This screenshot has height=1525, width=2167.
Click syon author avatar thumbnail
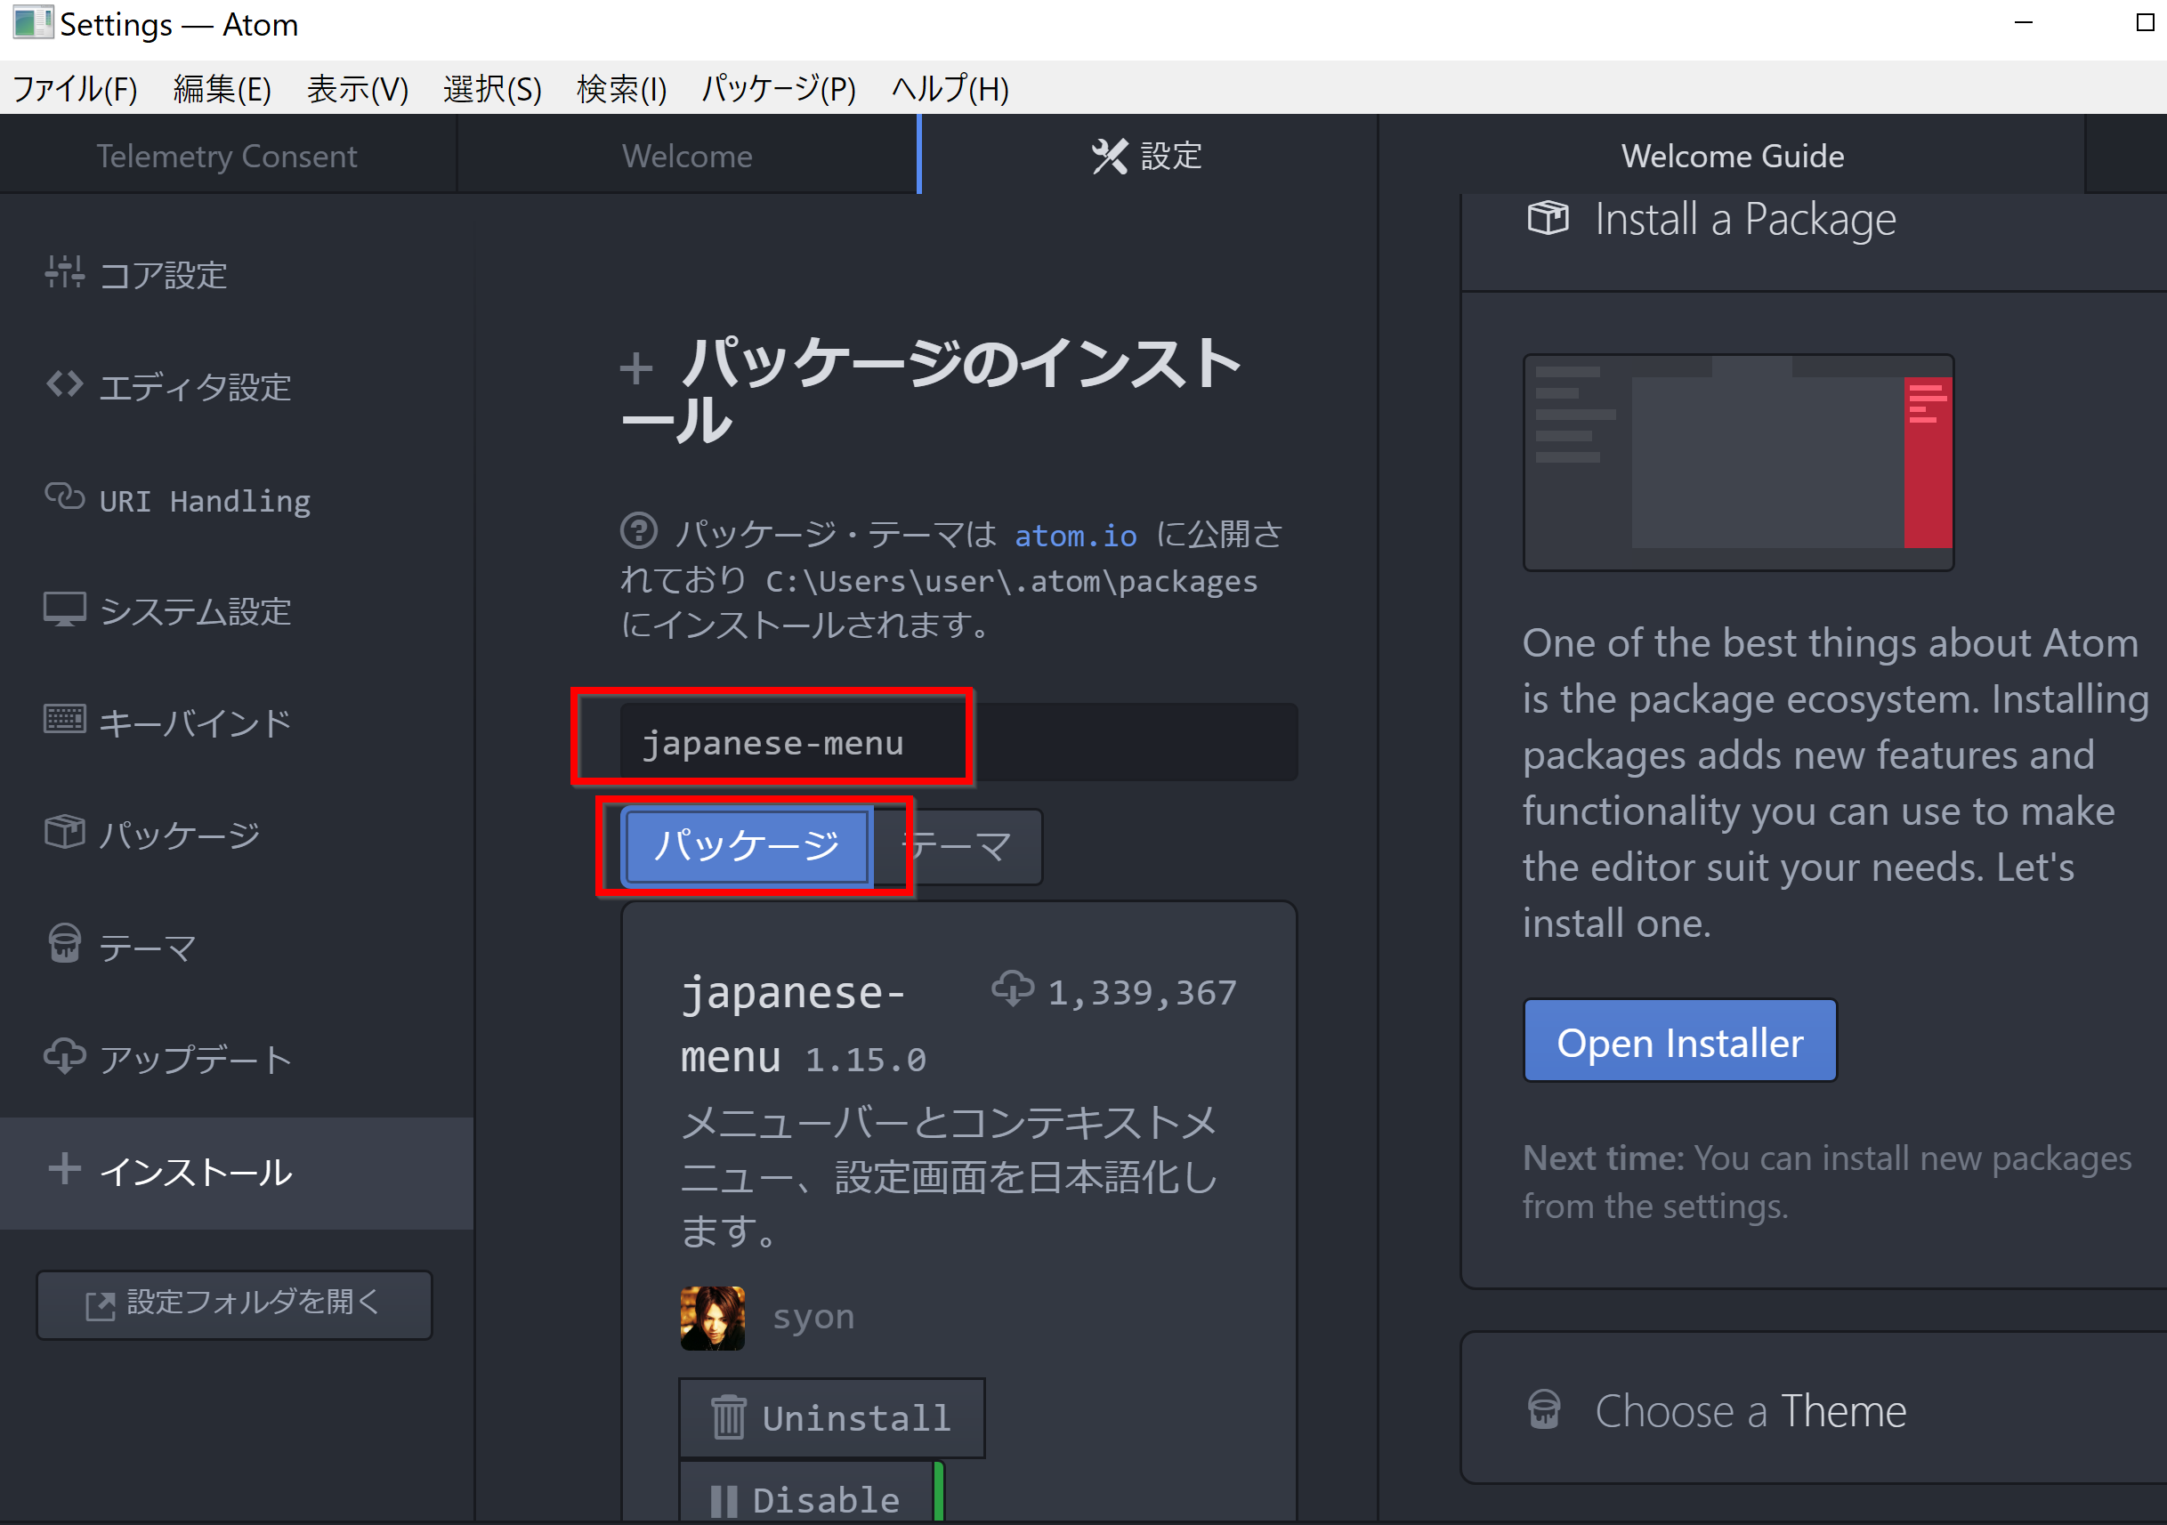713,1318
